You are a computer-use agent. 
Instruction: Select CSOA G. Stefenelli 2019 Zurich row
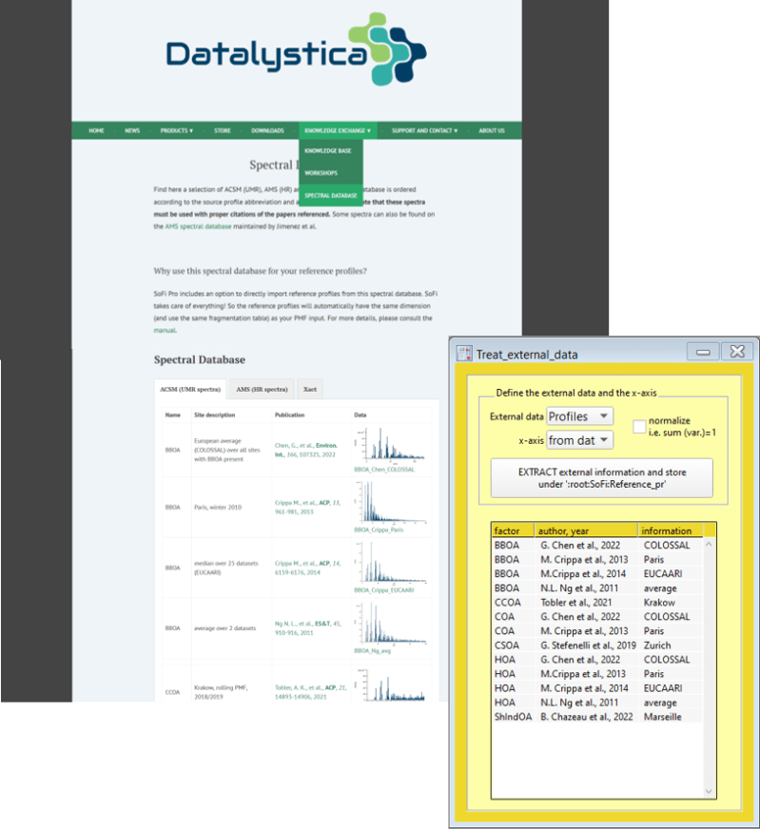(x=597, y=645)
